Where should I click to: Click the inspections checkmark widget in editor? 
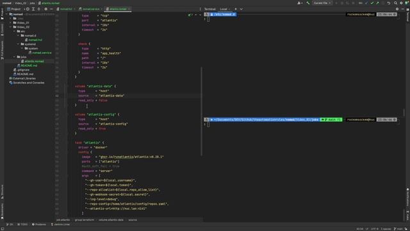pos(190,15)
